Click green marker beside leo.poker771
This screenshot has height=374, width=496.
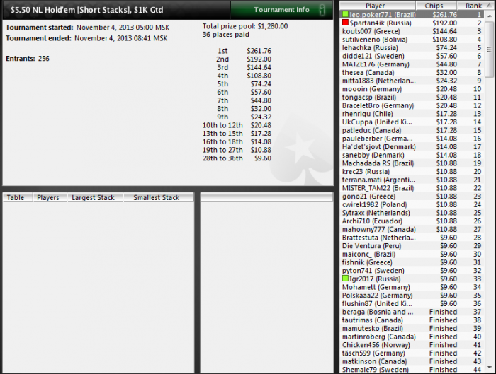[346, 14]
